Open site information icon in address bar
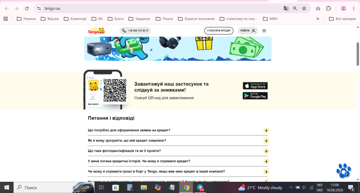The width and height of the screenshot is (360, 193). pyautogui.click(x=39, y=8)
